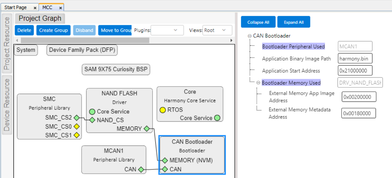Click the Create Group button

(x=53, y=30)
